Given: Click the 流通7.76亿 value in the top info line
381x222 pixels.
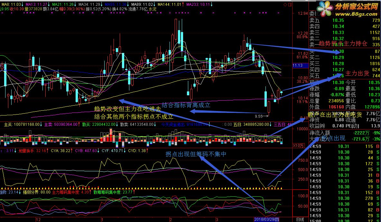Looking at the screenshot, I should coord(138,9).
